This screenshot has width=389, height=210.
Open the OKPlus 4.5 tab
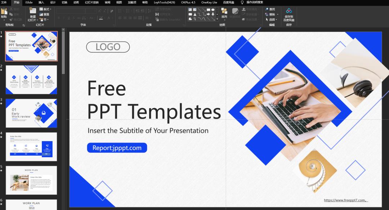click(x=188, y=2)
